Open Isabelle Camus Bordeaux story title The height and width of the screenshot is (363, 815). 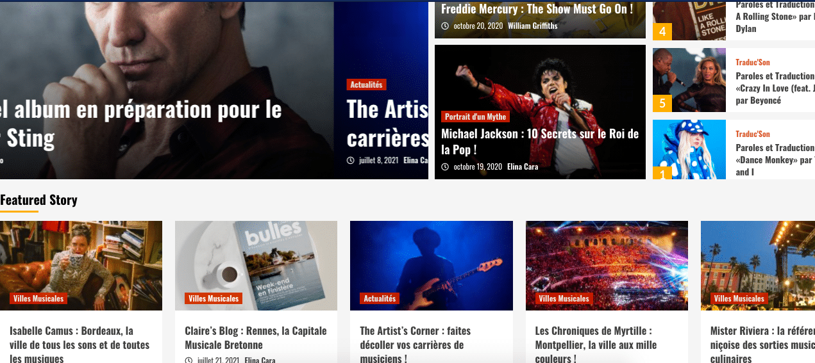tap(80, 345)
